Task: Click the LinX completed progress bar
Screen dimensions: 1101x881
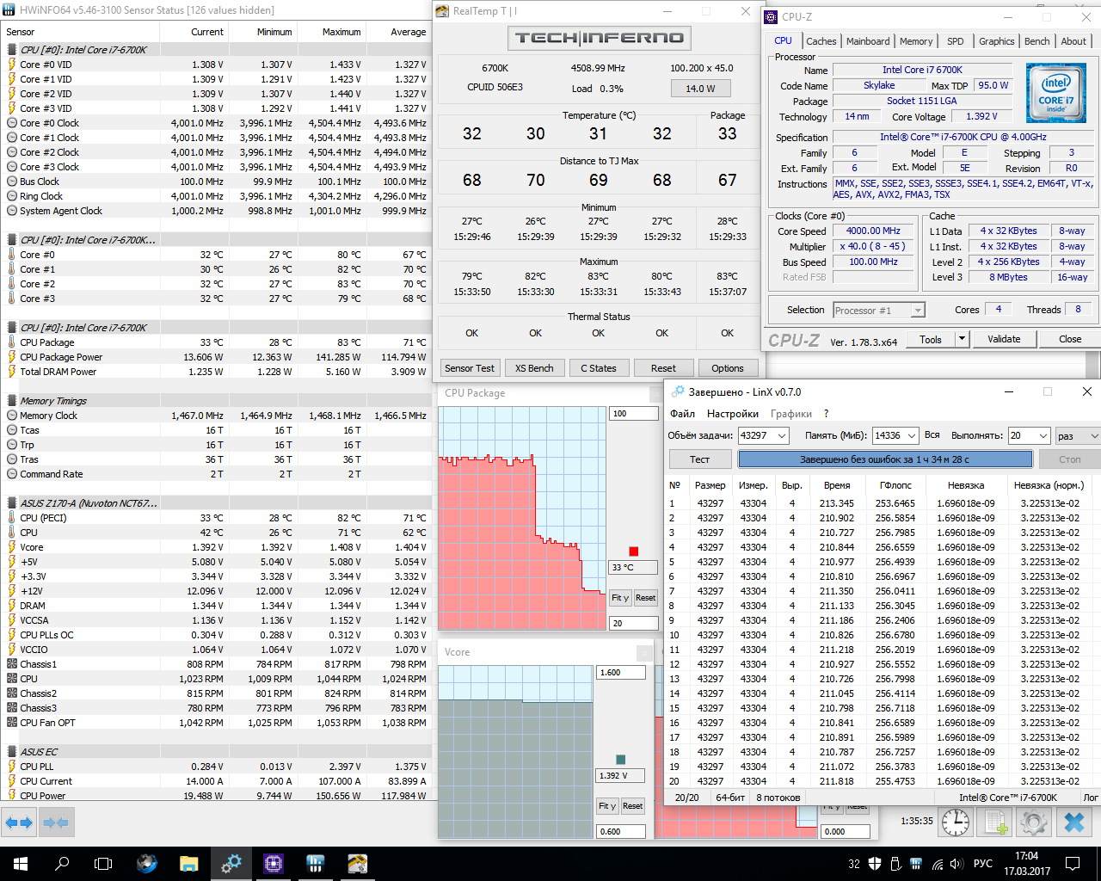Action: point(884,459)
